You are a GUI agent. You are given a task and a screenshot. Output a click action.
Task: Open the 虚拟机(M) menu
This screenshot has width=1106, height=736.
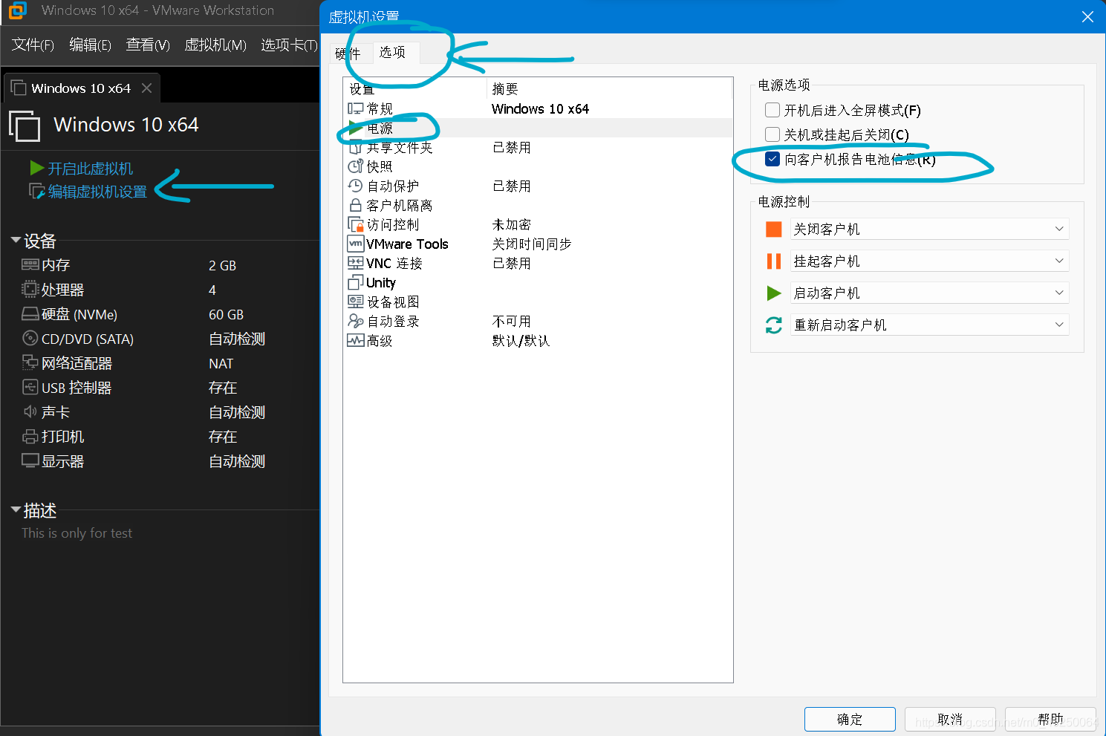point(215,45)
